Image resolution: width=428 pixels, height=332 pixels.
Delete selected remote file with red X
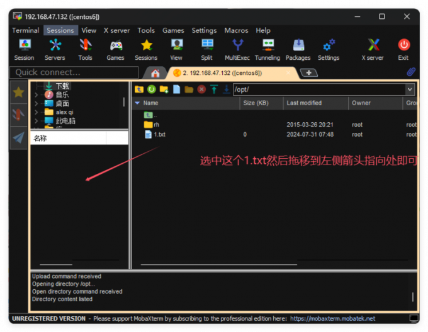[x=201, y=89]
